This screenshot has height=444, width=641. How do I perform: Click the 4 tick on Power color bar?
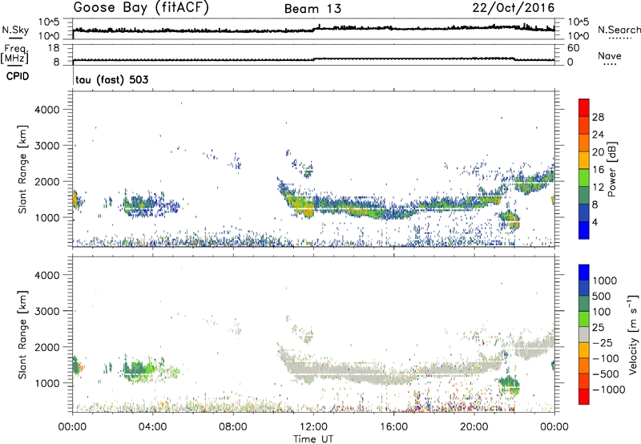pyautogui.click(x=595, y=223)
